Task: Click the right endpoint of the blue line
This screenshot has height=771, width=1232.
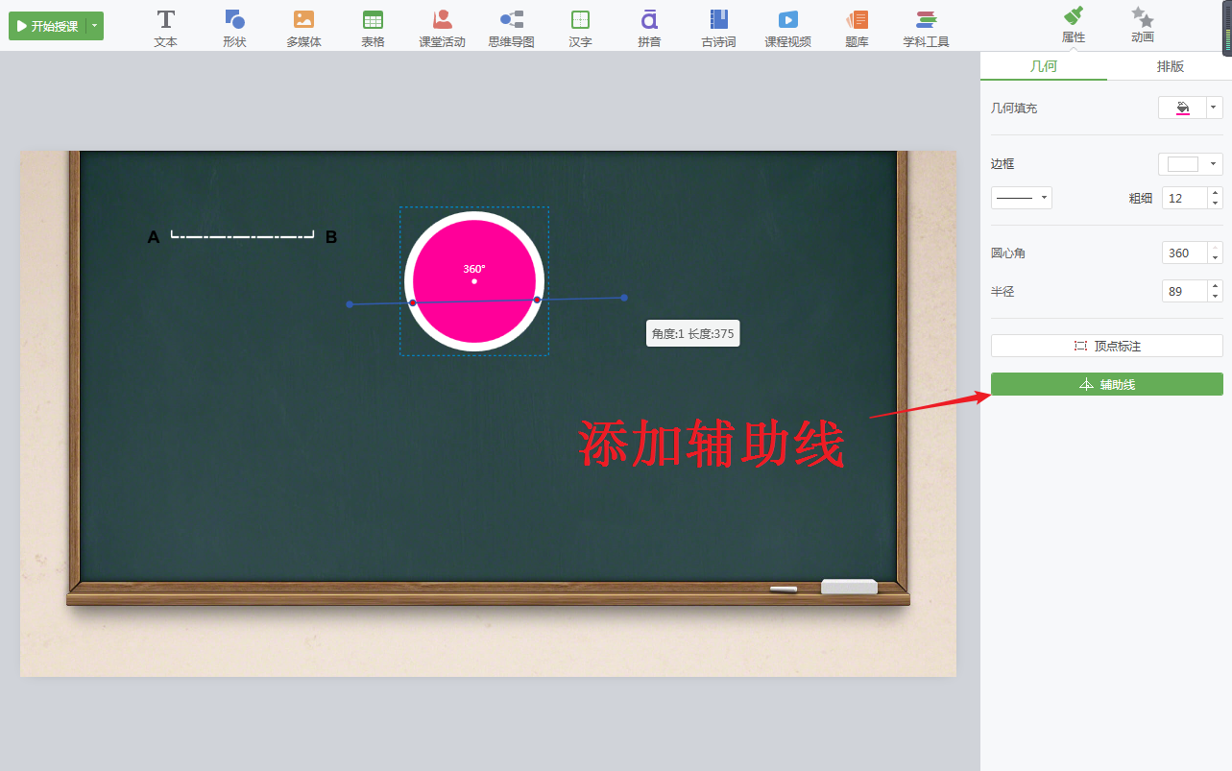Action: coord(624,298)
